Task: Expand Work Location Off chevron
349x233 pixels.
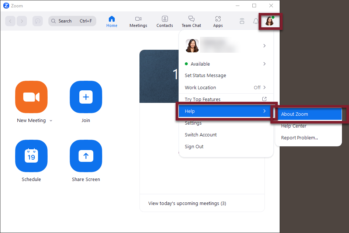Action: click(x=265, y=87)
